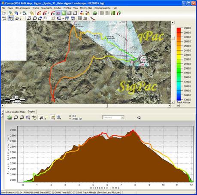Click the yellow tag waypoints icon
This screenshot has width=197, height=195.
pyautogui.click(x=32, y=13)
